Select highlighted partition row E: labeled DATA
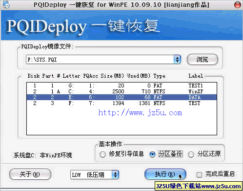This screenshot has height=191, width=243. 121,97
